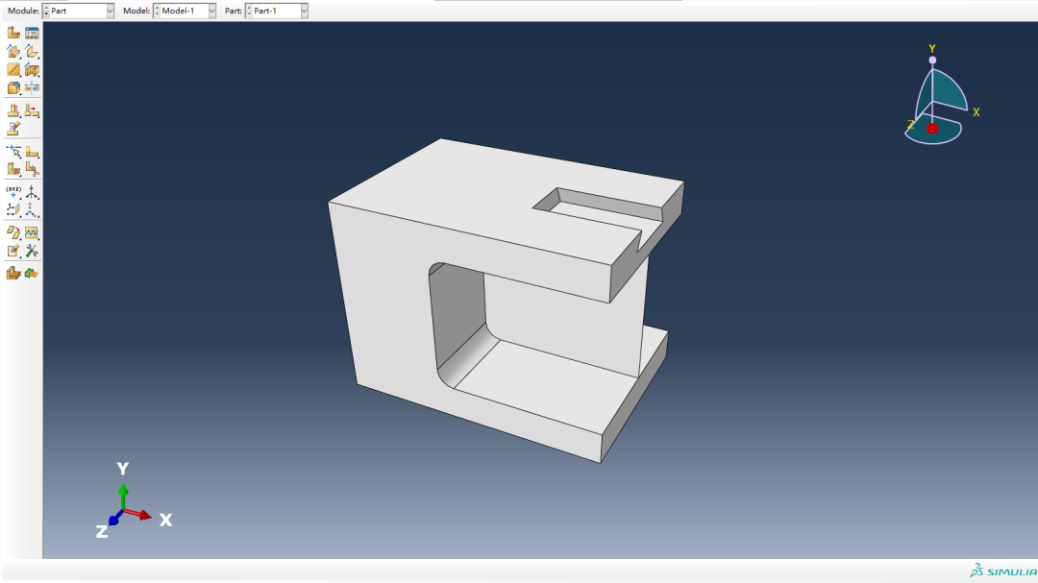The width and height of the screenshot is (1038, 583).
Task: Select the Partition Face sketch tool
Action: (x=32, y=152)
